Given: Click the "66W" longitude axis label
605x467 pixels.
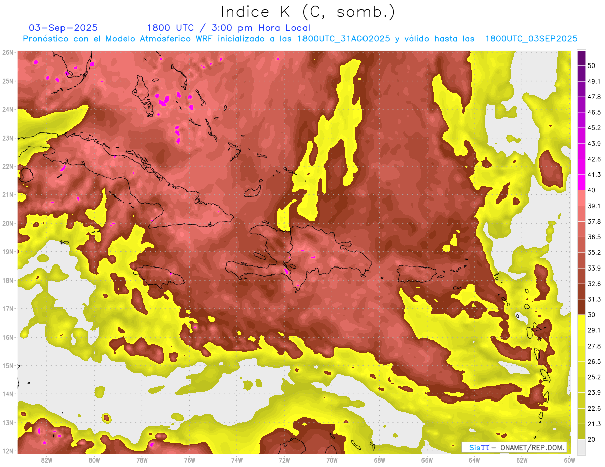Looking at the screenshot, I should pyautogui.click(x=427, y=460).
